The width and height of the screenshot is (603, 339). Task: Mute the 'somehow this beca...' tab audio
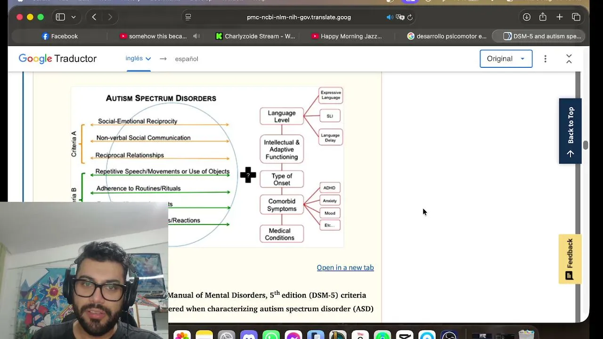pos(196,36)
